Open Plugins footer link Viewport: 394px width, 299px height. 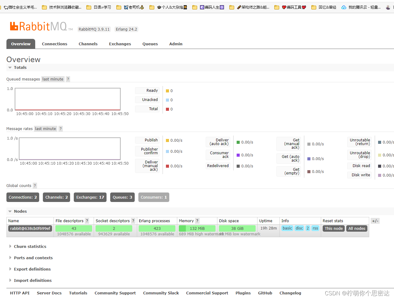click(243, 293)
